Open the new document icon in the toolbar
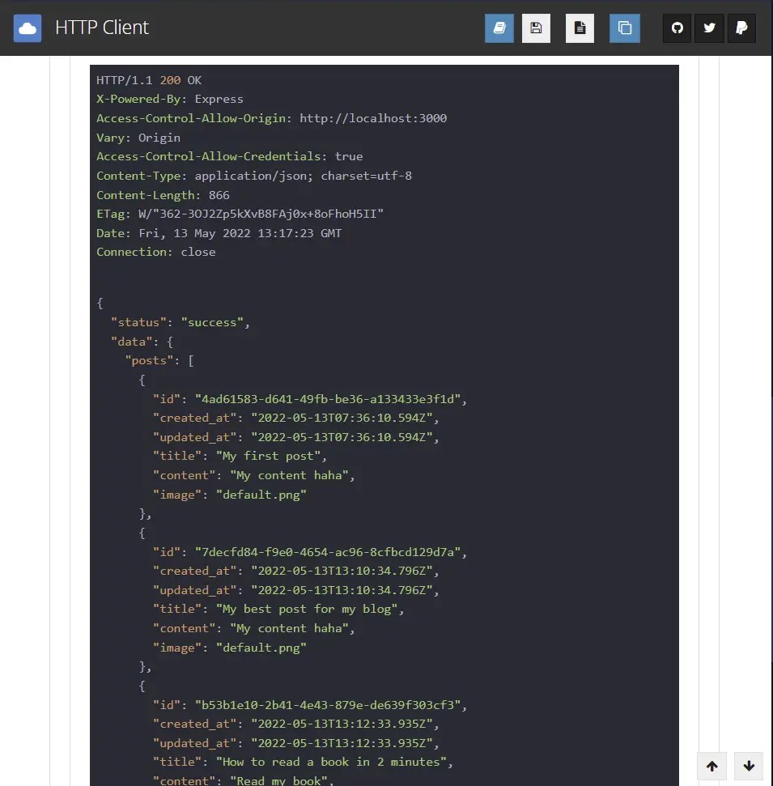The image size is (773, 786). point(580,28)
